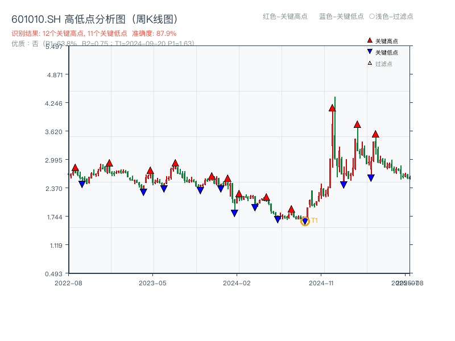Click the 红色-关键高点 header note
Screen dimensions: 455x341
(x=285, y=16)
